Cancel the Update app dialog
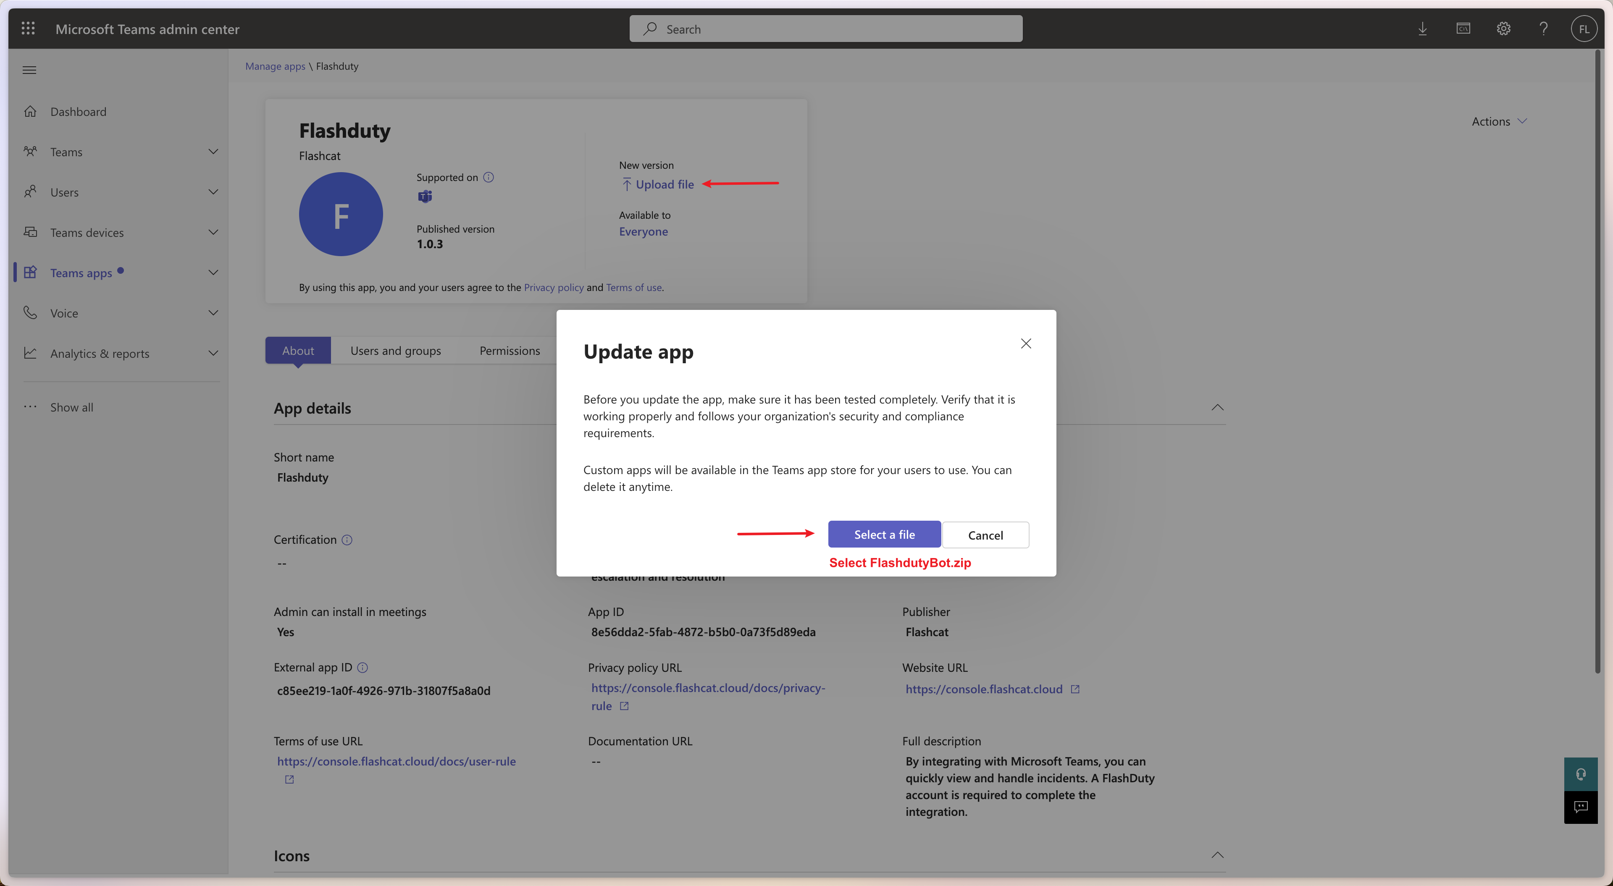Viewport: 1613px width, 886px height. 985,535
